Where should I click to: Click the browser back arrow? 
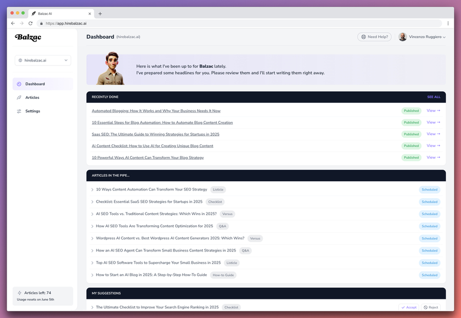pyautogui.click(x=13, y=23)
